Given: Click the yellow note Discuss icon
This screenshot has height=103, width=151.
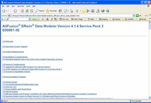Looking at the screenshot, I should point(84,11).
